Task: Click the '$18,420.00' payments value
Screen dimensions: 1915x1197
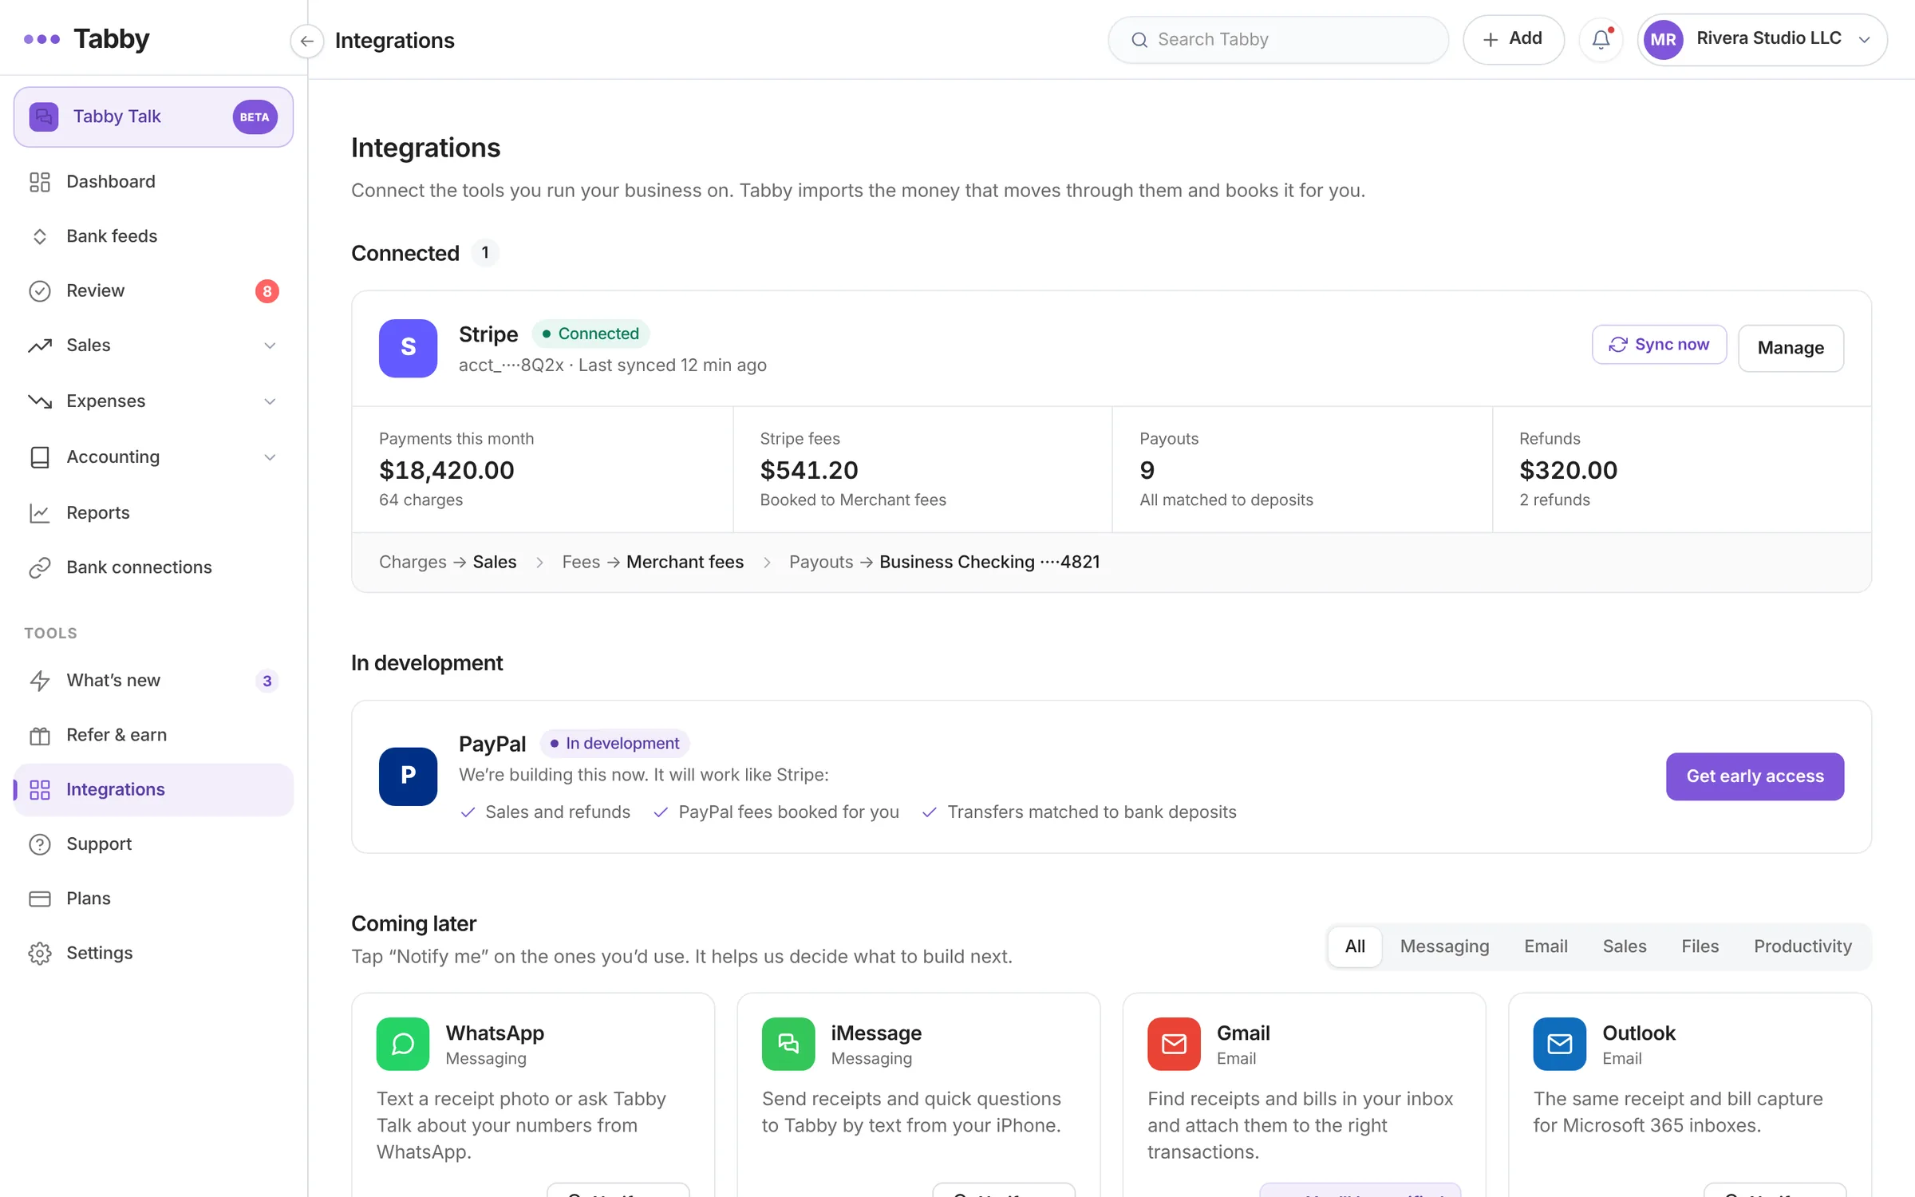Action: click(447, 470)
